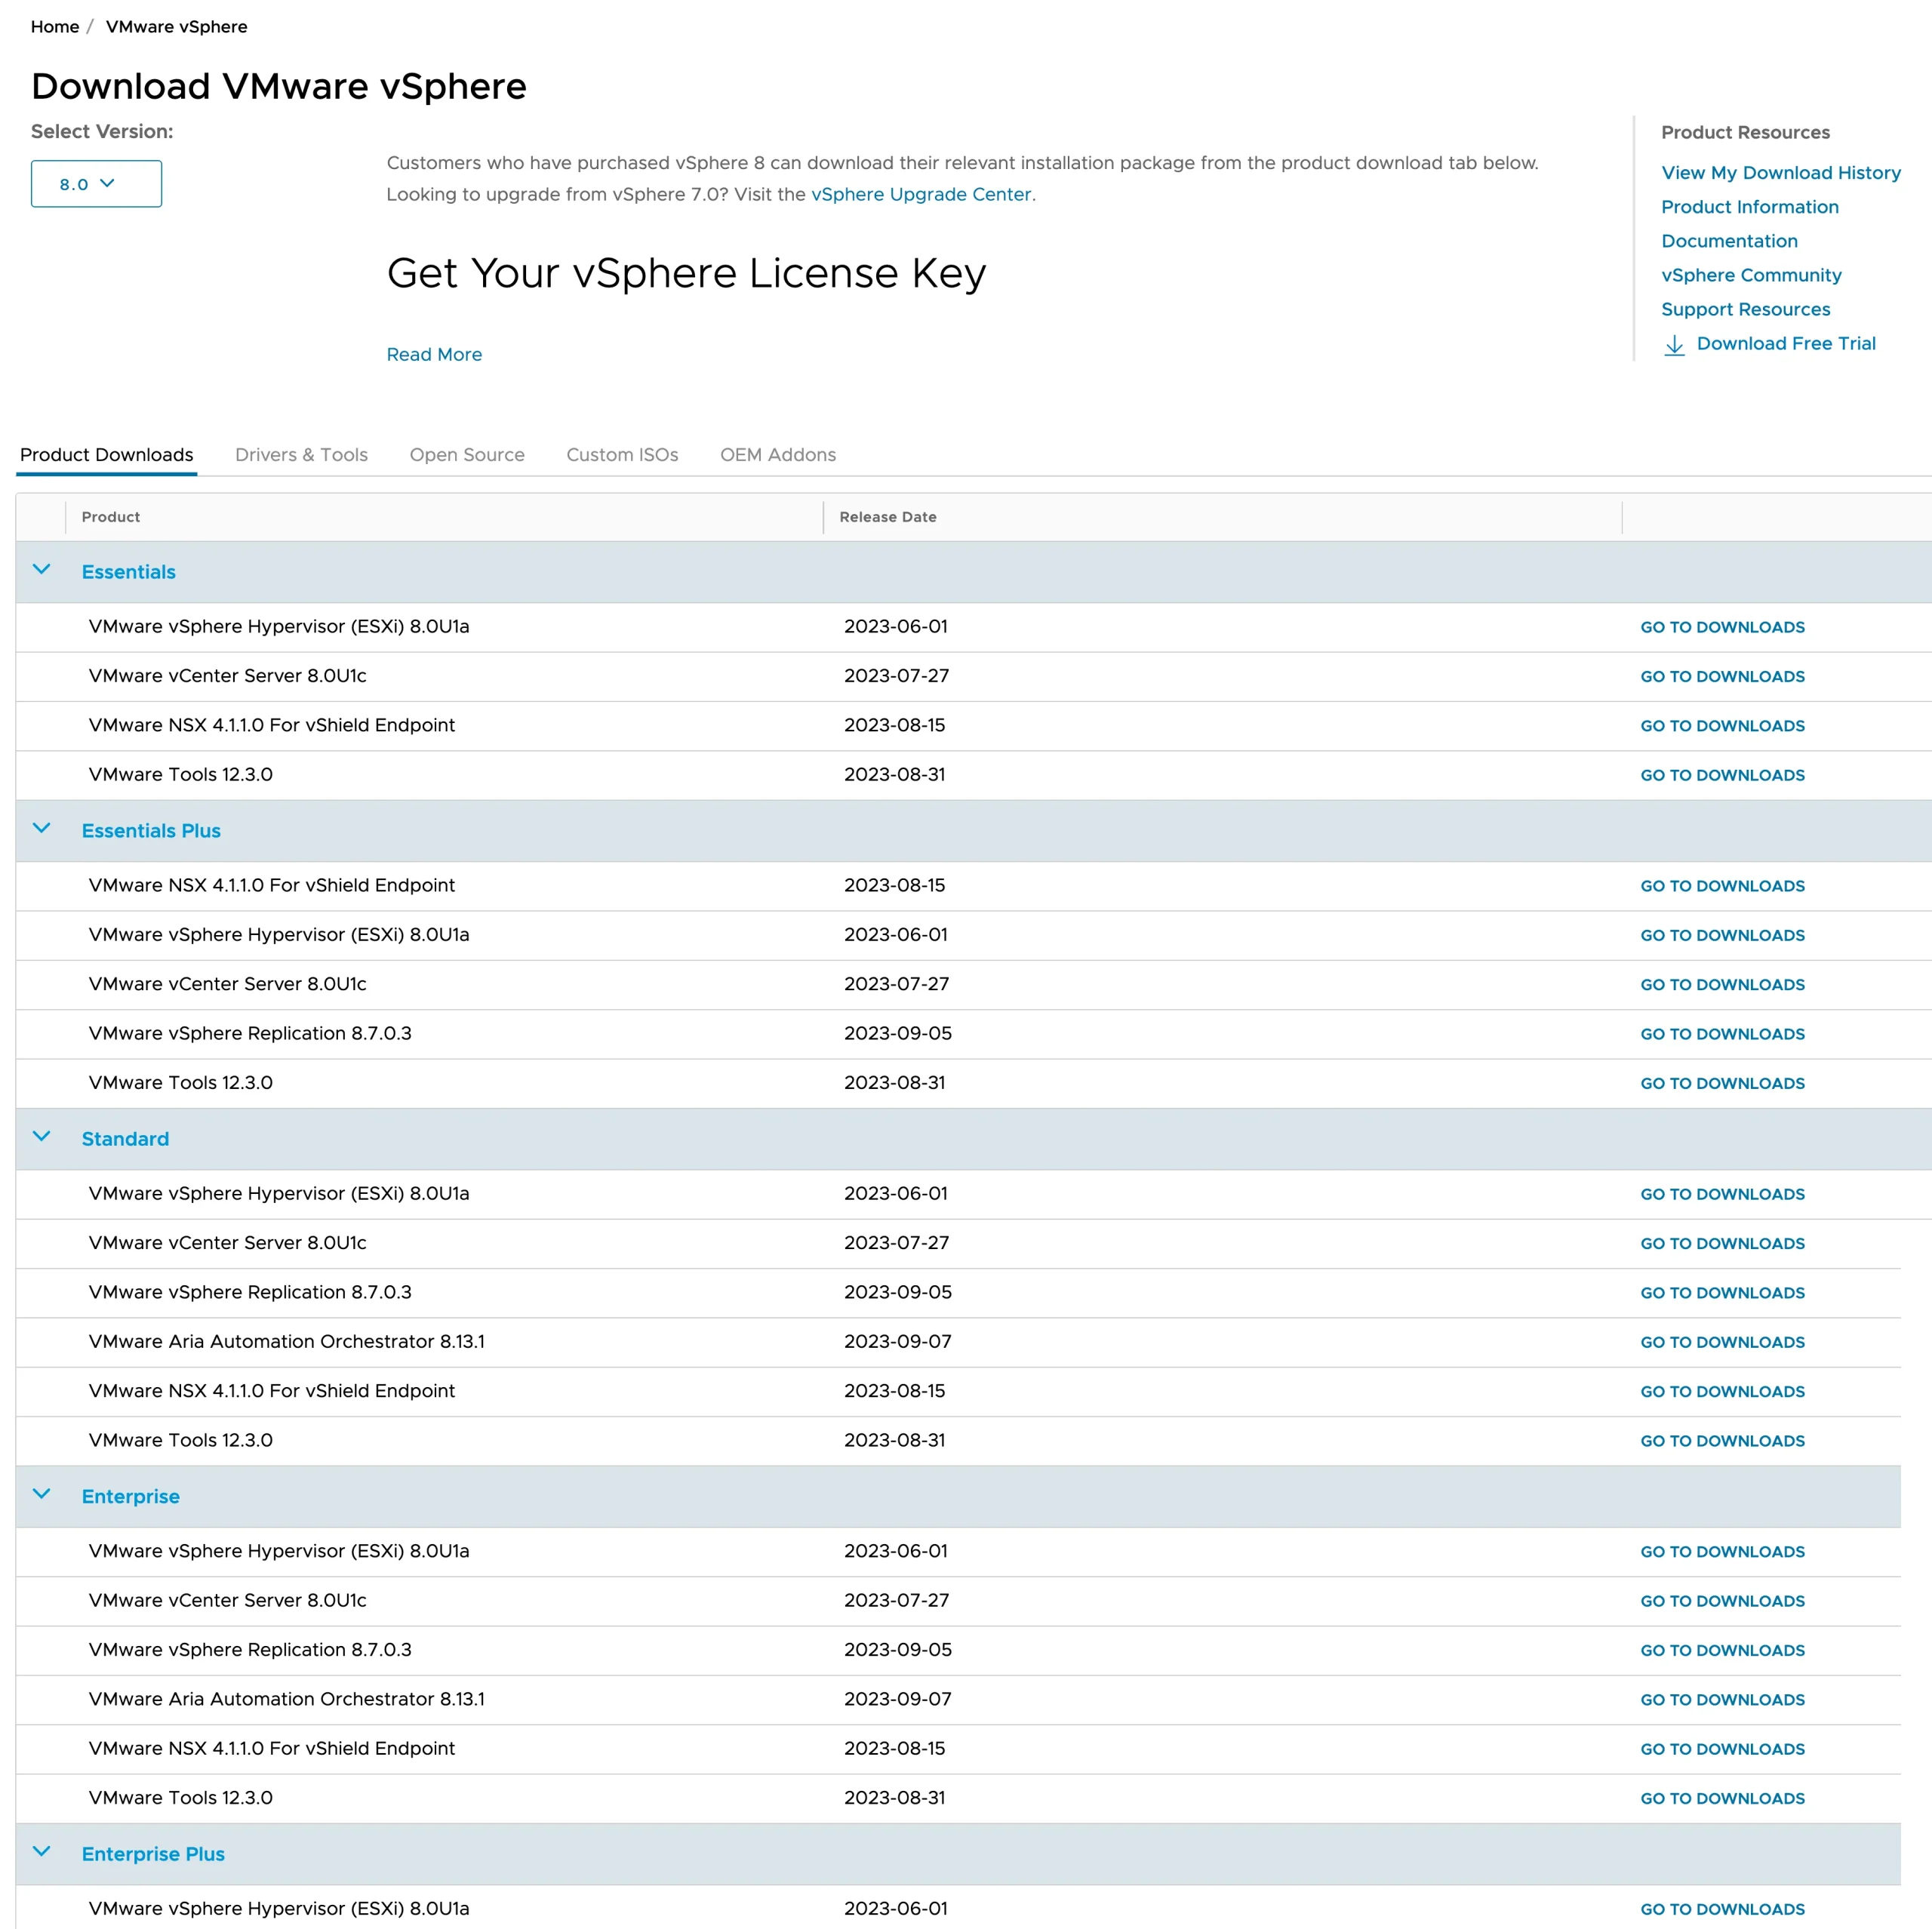Collapse the Standard section

42,1136
